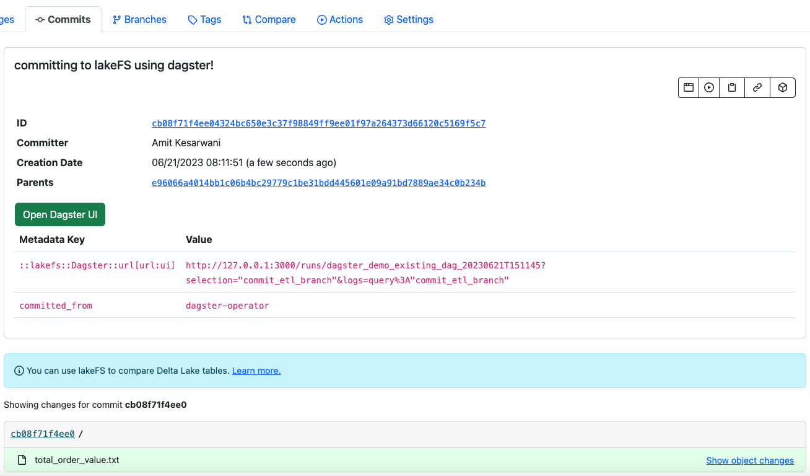810x476 pixels.
Task: Click the committed_from metadata key
Action: (56, 306)
